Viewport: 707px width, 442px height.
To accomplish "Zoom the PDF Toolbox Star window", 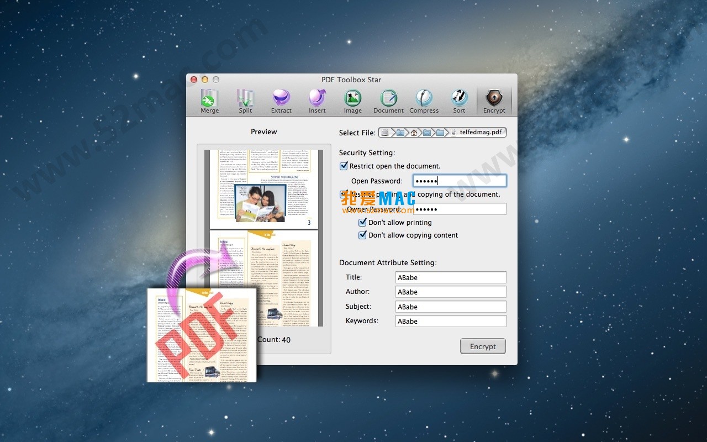I will (x=216, y=80).
